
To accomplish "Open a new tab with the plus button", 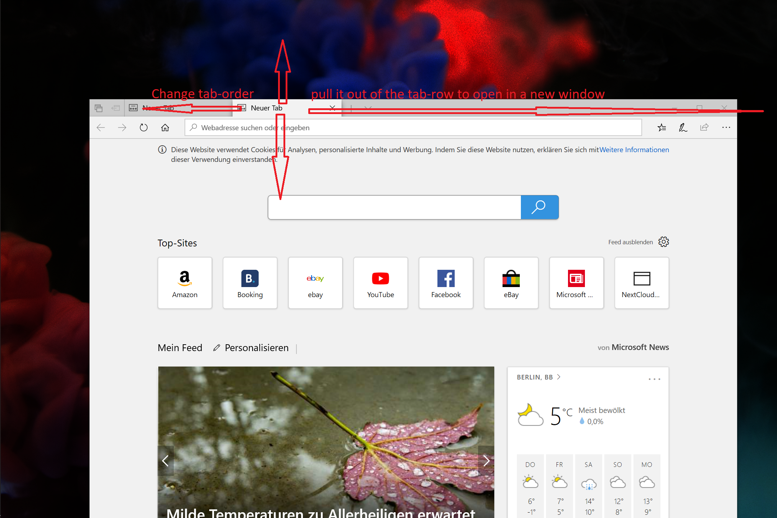I will tap(351, 108).
